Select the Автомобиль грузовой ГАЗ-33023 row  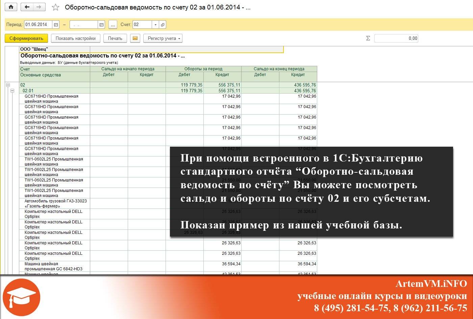pos(161,203)
